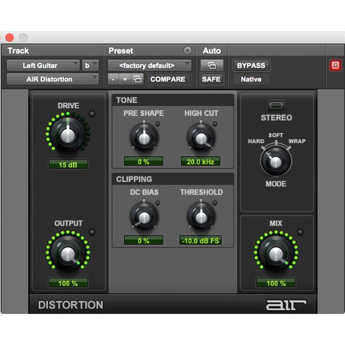Click the Pre Shape value field 0 %

pos(143,162)
